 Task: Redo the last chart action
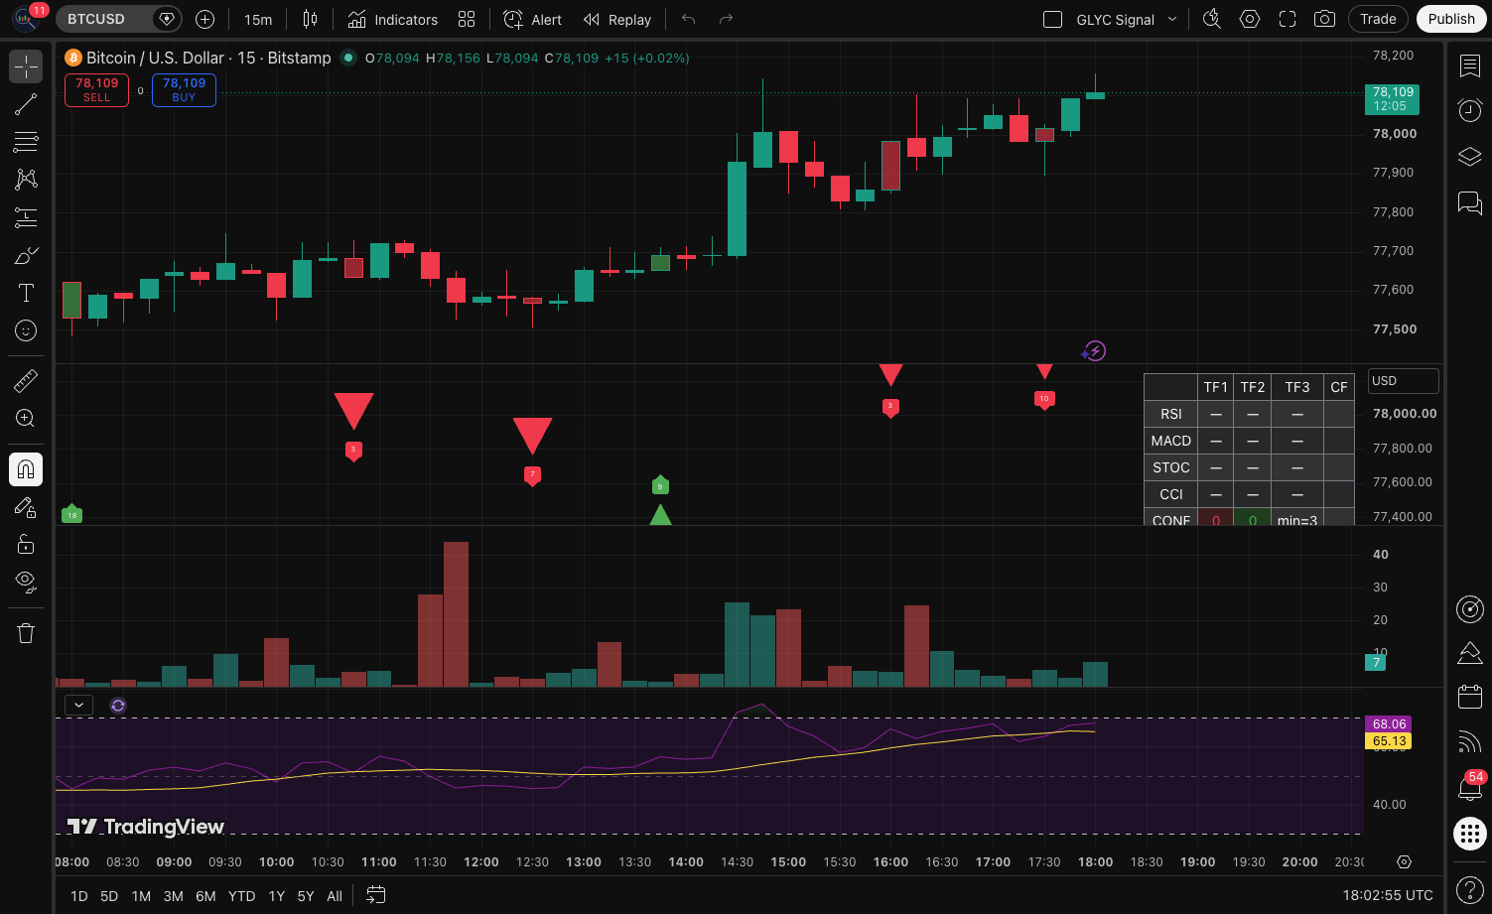pyautogui.click(x=726, y=19)
